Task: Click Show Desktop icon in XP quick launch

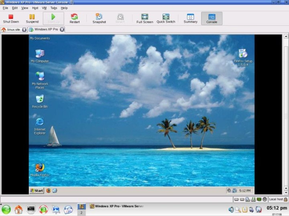Action: click(55, 191)
